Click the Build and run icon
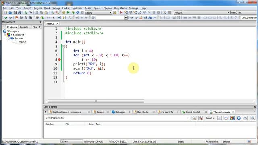This screenshot has width=258, height=145. pyautogui.click(x=73, y=12)
